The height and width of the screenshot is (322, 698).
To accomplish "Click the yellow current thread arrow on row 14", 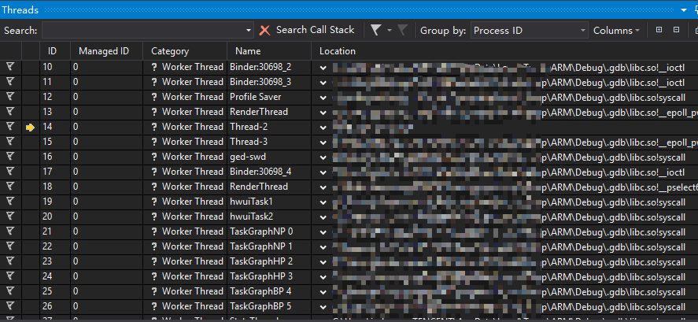I will [30, 128].
